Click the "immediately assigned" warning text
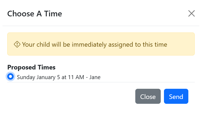Viewport: 202px width, 118px height. pyautogui.click(x=103, y=45)
